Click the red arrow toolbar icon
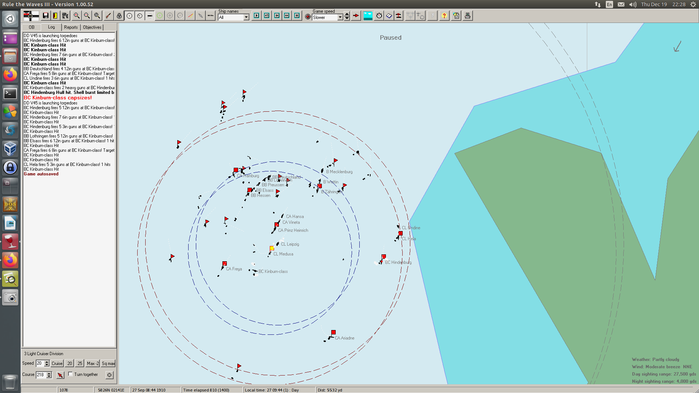This screenshot has width=699, height=393. (x=356, y=16)
